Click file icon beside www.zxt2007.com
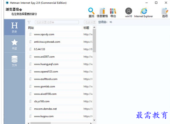 click(x=30, y=57)
